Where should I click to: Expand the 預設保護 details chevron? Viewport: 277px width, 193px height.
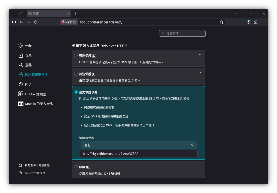[x=200, y=55]
